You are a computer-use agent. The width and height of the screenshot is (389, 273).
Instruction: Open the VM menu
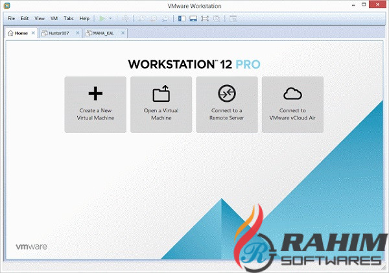(54, 18)
